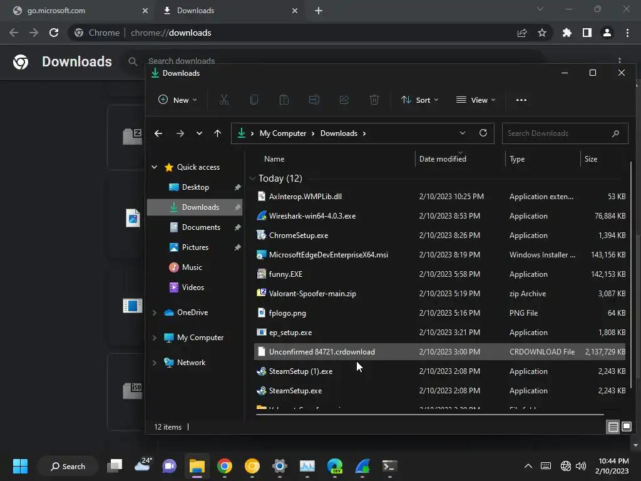Select Pictures in navigation pane
This screenshot has width=641, height=481.
coord(195,247)
